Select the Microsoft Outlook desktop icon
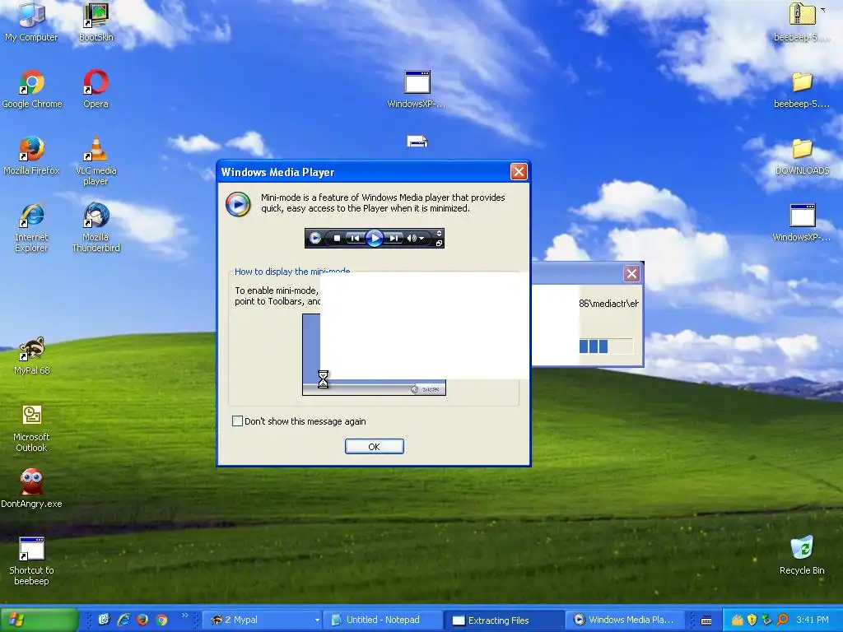This screenshot has width=843, height=632. click(x=31, y=428)
